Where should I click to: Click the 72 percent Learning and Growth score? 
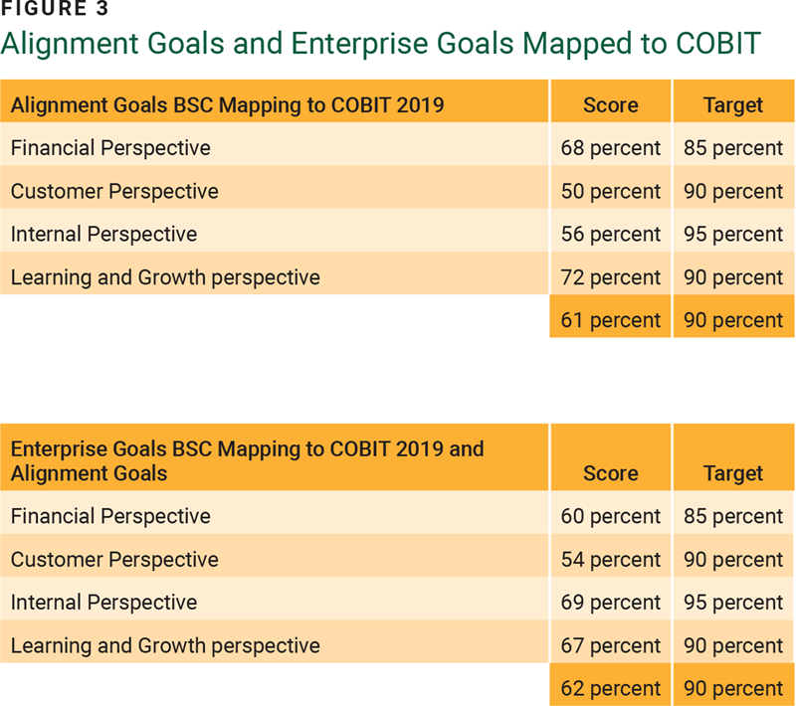pos(610,277)
